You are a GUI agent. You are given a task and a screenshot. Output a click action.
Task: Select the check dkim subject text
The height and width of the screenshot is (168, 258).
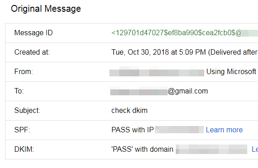click(x=129, y=110)
